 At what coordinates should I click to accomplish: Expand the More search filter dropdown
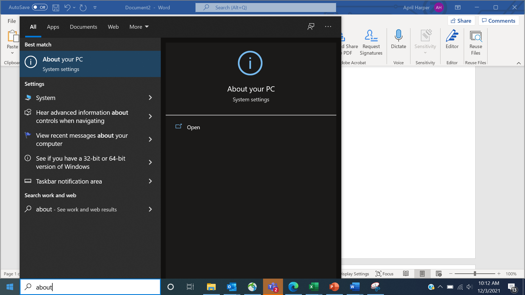tap(139, 27)
